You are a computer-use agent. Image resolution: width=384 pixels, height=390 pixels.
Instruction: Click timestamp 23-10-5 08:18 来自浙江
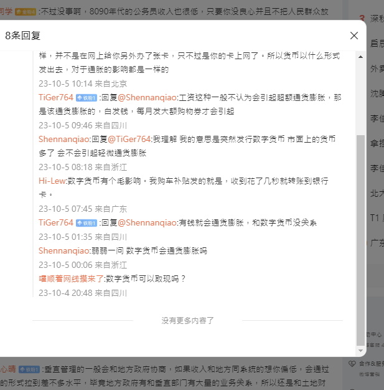point(83,167)
